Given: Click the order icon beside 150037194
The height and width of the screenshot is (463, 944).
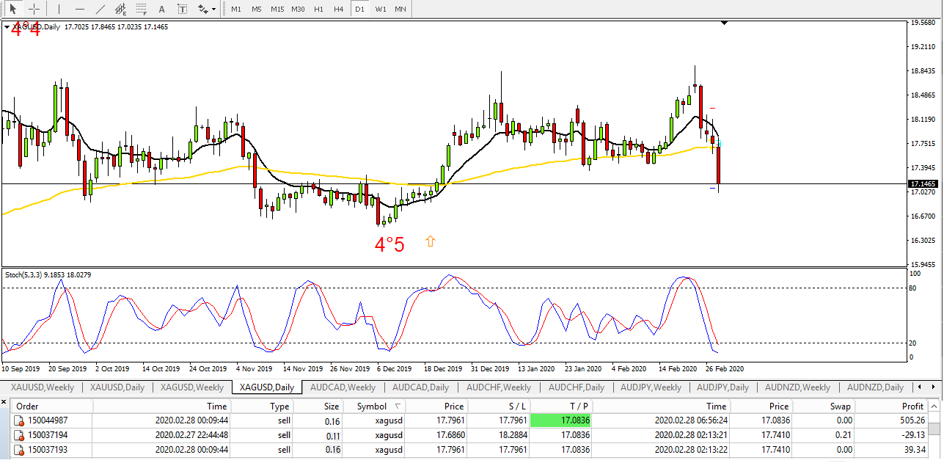Looking at the screenshot, I should pos(19,435).
